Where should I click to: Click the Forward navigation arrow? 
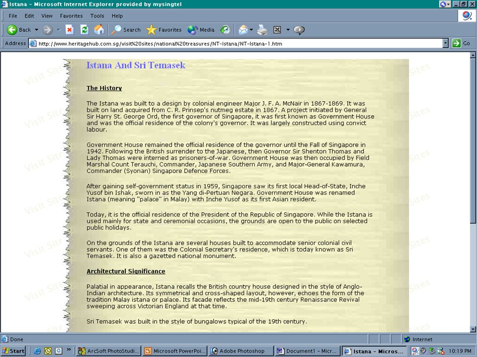(x=48, y=30)
